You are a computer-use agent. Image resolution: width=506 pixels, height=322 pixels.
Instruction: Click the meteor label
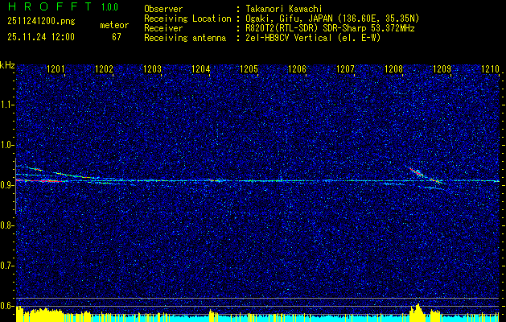(x=114, y=25)
